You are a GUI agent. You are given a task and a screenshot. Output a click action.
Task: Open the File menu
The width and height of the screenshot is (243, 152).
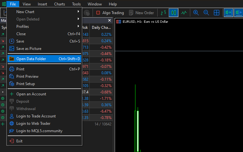13,4
